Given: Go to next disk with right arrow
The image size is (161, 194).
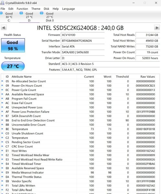Looking at the screenshot, I should coord(157,28).
